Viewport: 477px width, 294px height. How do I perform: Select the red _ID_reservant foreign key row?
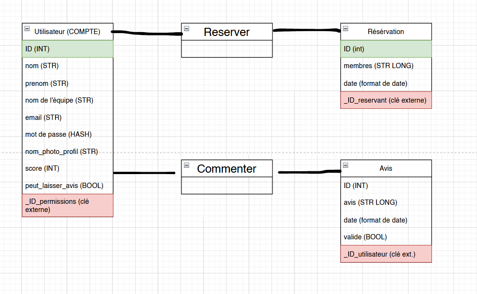(386, 100)
